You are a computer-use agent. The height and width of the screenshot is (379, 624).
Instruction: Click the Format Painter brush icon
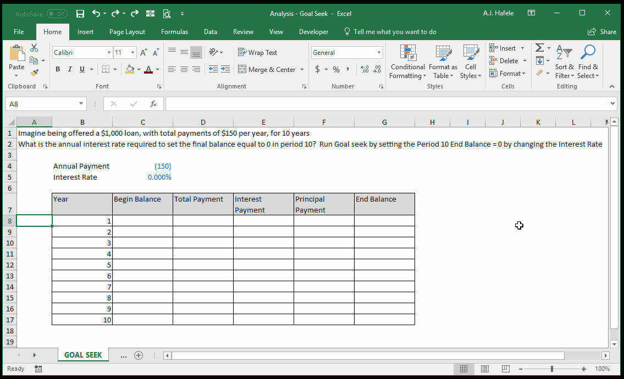coord(34,73)
